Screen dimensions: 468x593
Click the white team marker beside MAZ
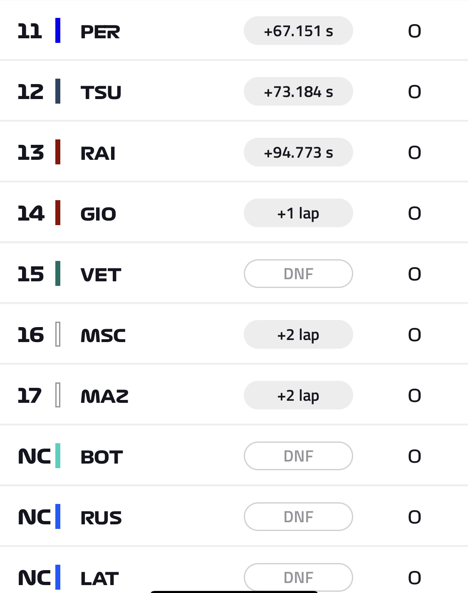pyautogui.click(x=58, y=395)
